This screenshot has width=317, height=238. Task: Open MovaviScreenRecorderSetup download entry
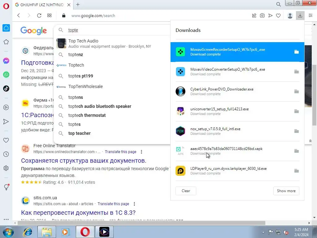point(237,52)
